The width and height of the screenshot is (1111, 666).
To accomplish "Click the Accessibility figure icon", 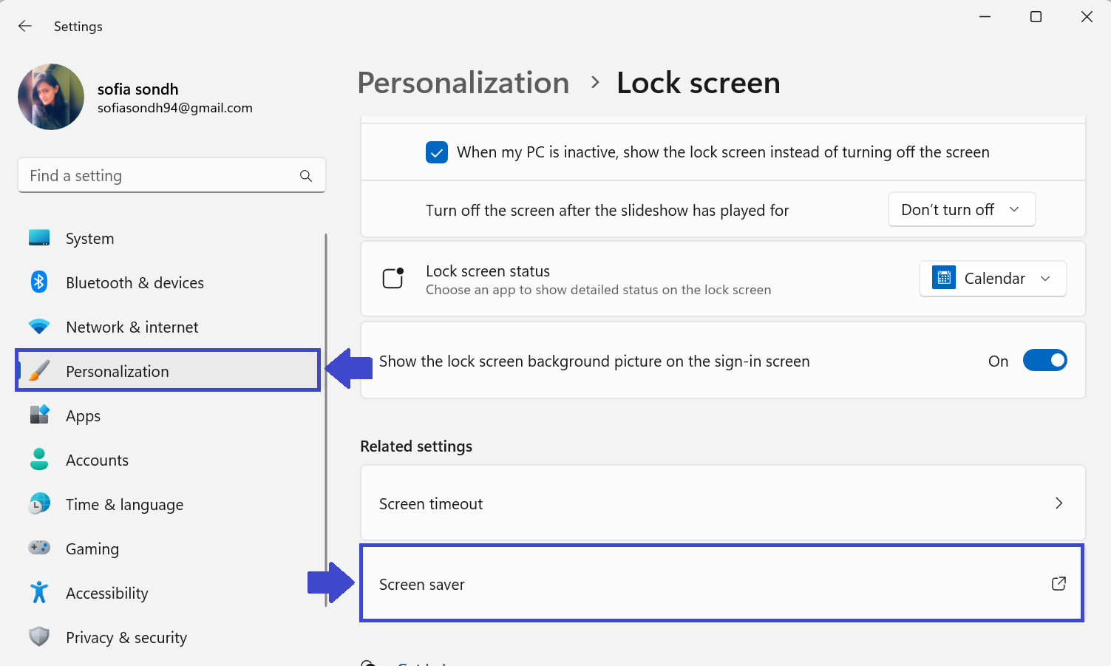I will click(39, 593).
